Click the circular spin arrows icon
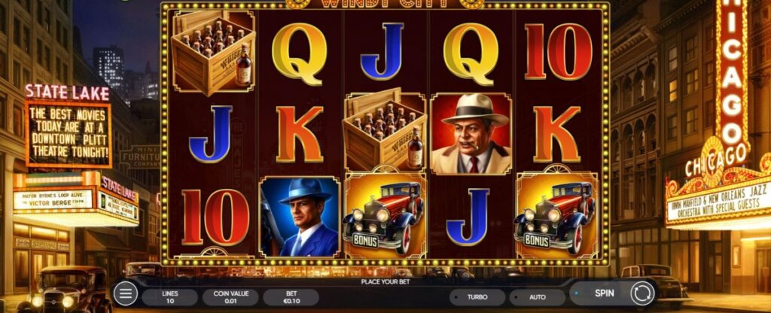The image size is (771, 313). 642,293
